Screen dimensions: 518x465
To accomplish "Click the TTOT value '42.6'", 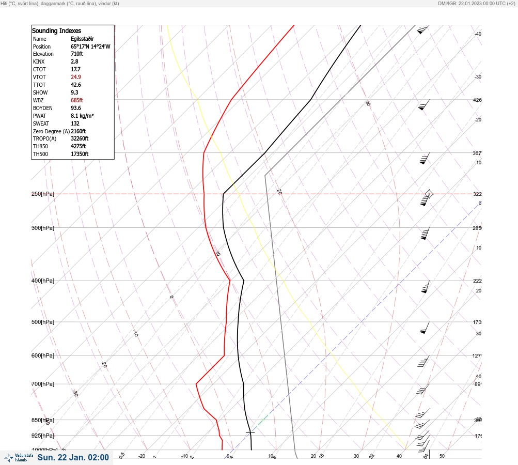I will pos(75,85).
